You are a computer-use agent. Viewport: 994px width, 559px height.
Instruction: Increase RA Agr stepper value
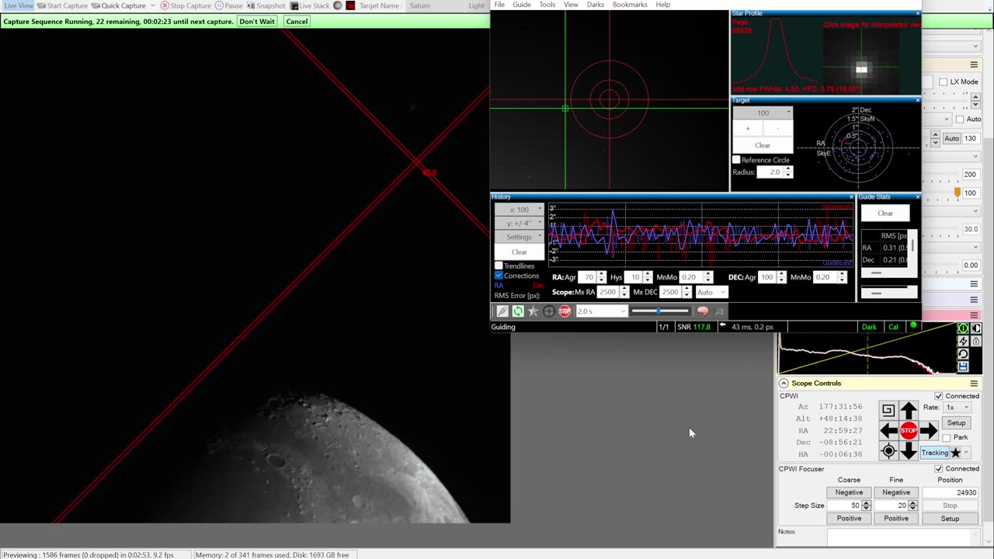[601, 275]
